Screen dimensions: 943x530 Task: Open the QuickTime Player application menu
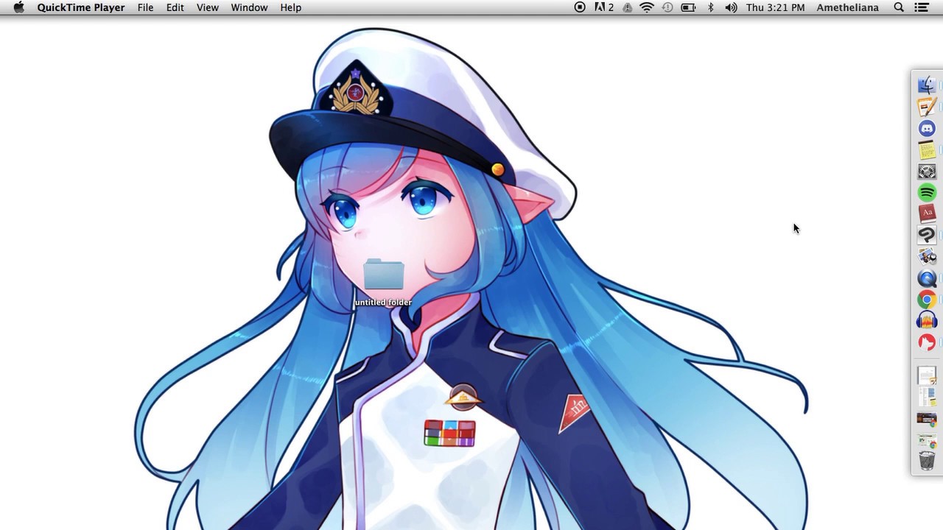[81, 7]
